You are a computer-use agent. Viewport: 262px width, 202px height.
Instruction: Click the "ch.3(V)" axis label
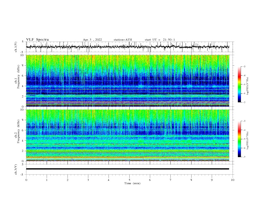(x=16, y=169)
